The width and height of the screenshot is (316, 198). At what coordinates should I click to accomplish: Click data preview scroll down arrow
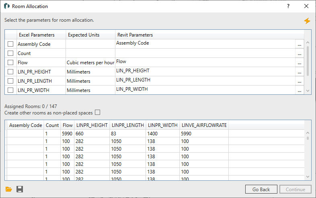coord(308,177)
